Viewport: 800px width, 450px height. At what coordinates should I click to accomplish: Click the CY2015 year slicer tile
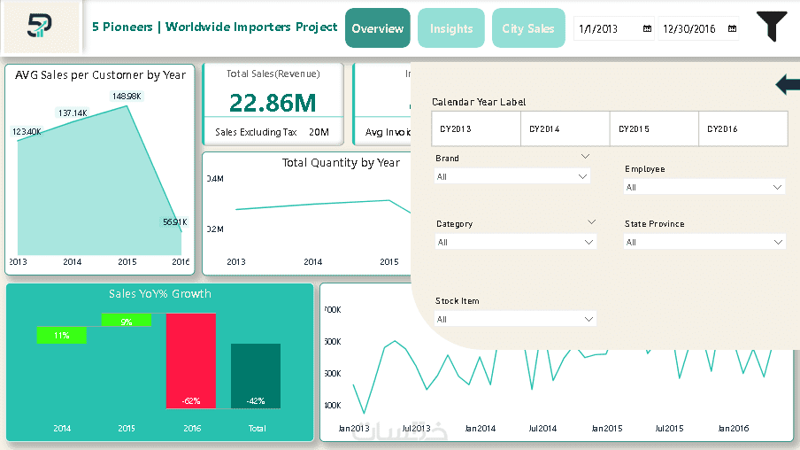654,128
